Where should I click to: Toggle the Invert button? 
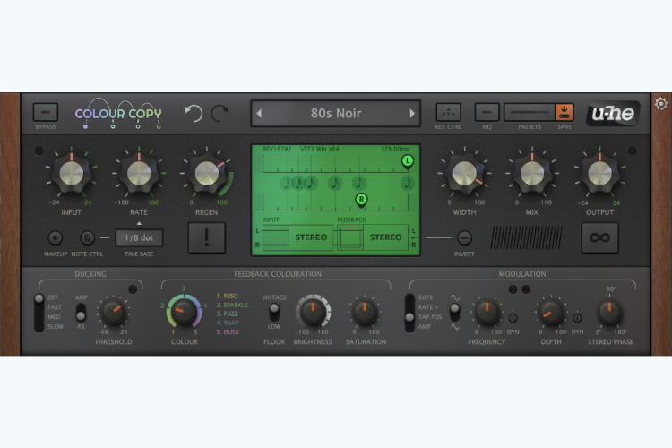464,237
